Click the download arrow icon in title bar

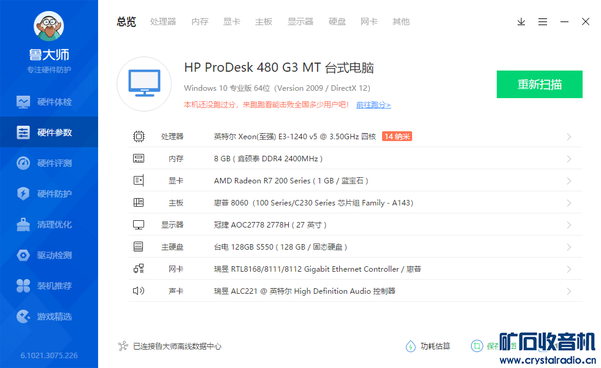(x=521, y=22)
